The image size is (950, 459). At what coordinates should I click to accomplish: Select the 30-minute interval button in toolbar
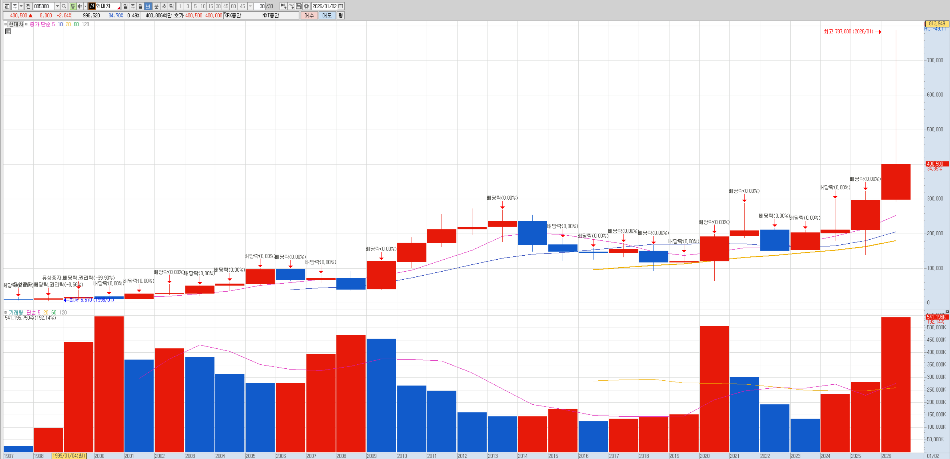click(218, 6)
